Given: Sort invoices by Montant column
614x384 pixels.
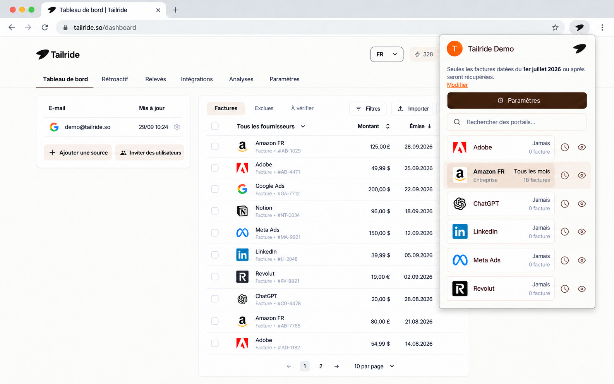Looking at the screenshot, I should (374, 126).
